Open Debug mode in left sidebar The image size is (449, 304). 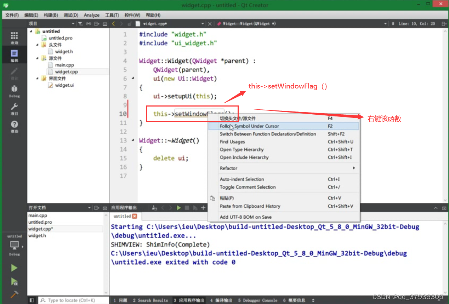[x=14, y=91]
